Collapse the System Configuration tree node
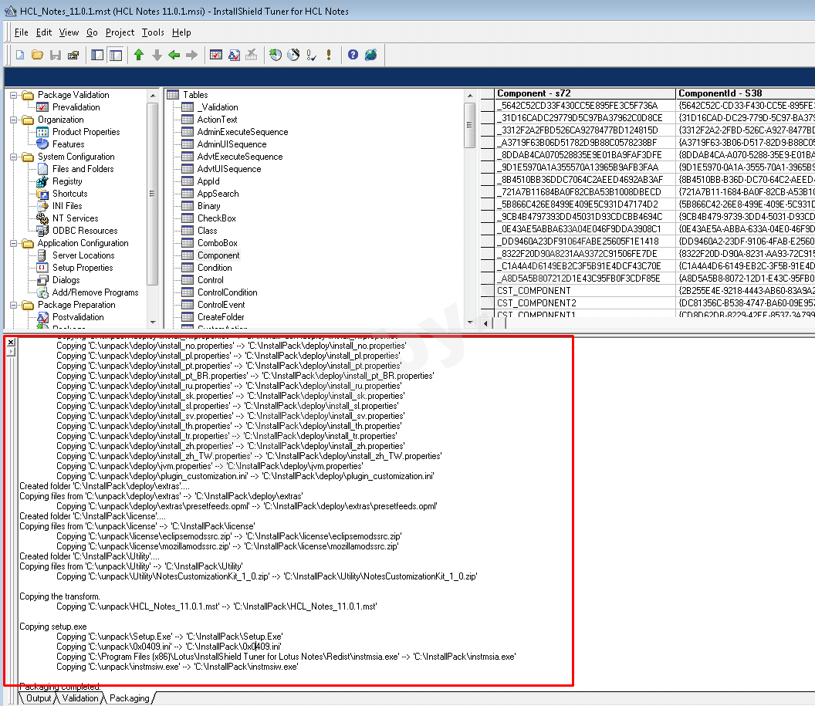Screen dimensions: 815x706 [x=14, y=157]
